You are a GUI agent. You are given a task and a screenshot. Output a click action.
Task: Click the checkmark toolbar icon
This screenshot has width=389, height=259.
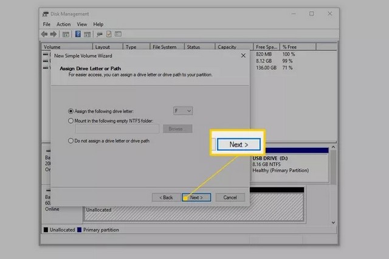(108, 34)
